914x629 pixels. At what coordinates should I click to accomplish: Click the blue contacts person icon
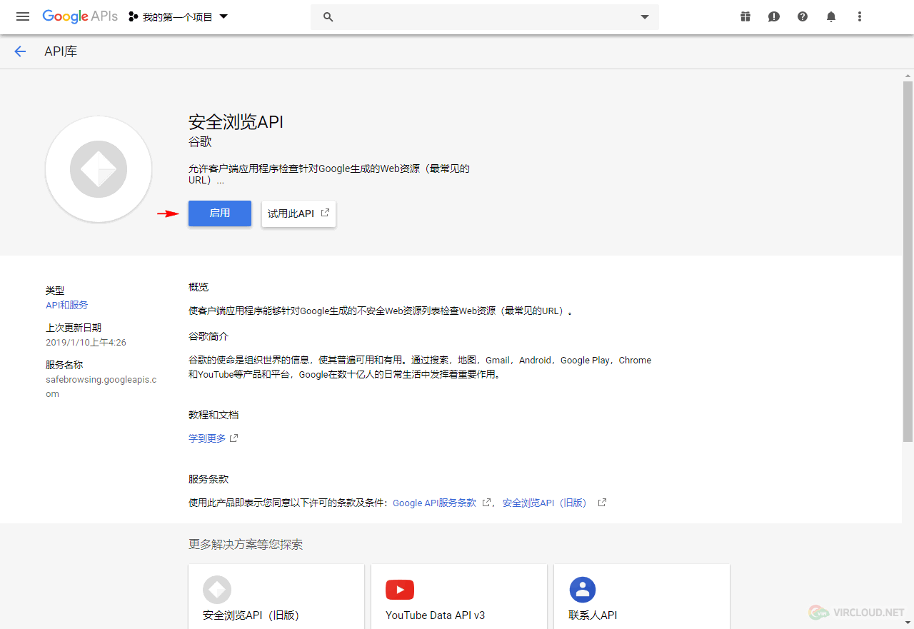point(583,590)
